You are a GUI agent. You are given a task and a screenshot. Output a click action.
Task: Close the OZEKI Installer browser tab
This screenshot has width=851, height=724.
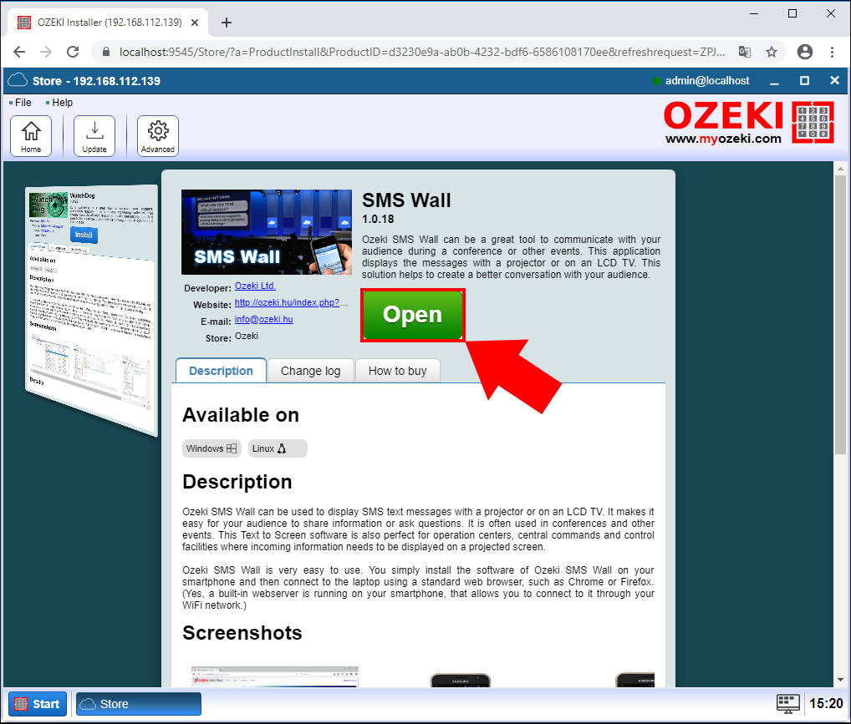pos(195,23)
